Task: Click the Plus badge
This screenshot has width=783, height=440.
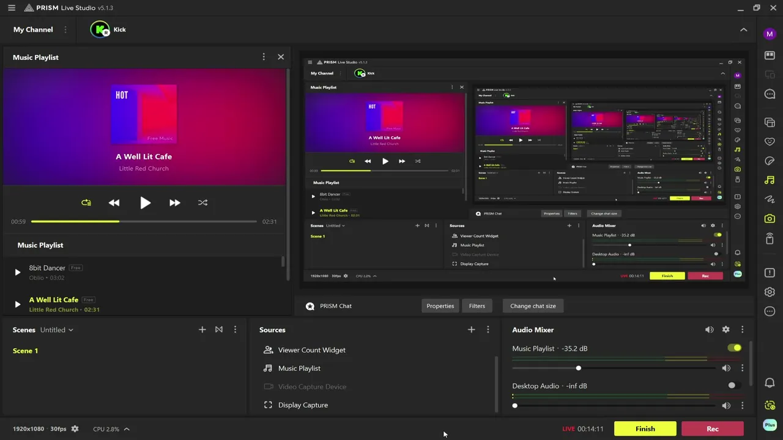Action: [x=770, y=425]
